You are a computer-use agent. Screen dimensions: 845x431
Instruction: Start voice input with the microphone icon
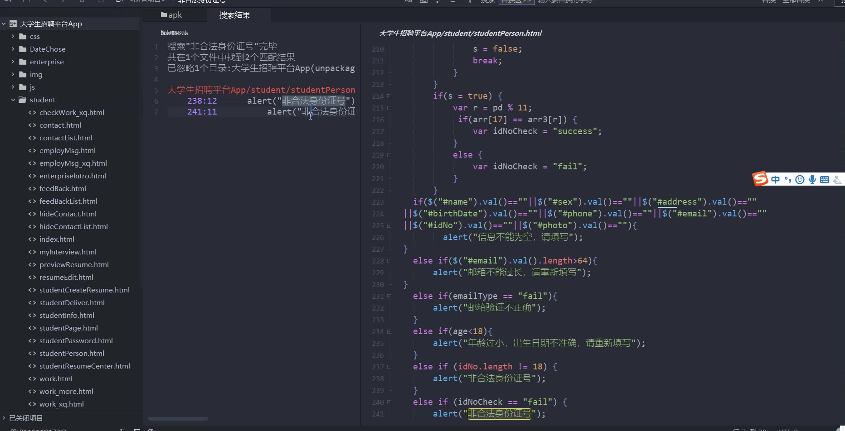point(812,180)
